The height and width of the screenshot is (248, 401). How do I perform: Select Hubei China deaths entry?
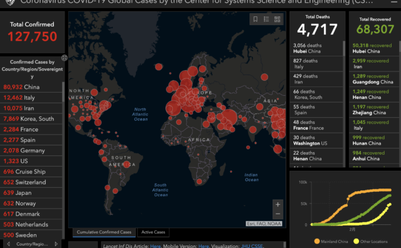(x=316, y=48)
